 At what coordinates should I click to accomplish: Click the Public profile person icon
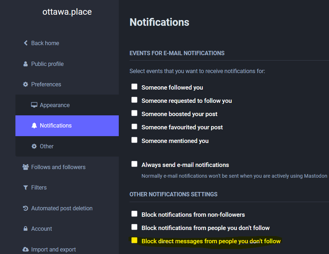click(x=25, y=64)
